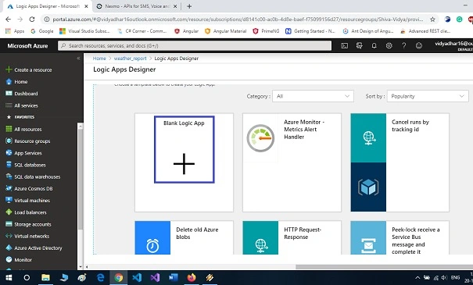Open a new browser tab
The width and height of the screenshot is (473, 285).
pyautogui.click(x=189, y=6)
